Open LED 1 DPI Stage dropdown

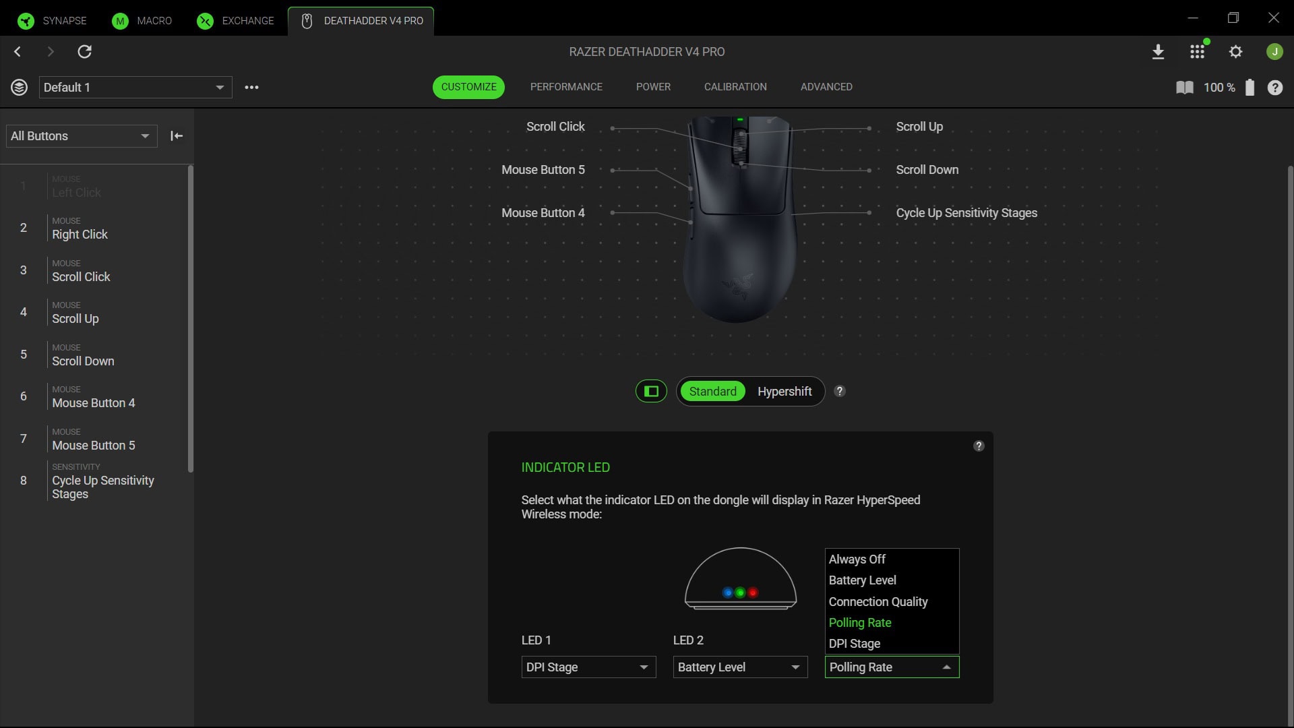click(x=588, y=667)
